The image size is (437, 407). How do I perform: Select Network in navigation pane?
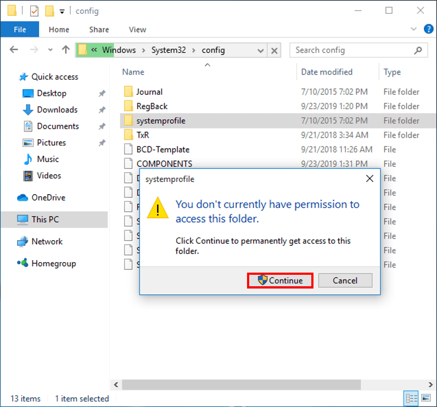point(47,241)
